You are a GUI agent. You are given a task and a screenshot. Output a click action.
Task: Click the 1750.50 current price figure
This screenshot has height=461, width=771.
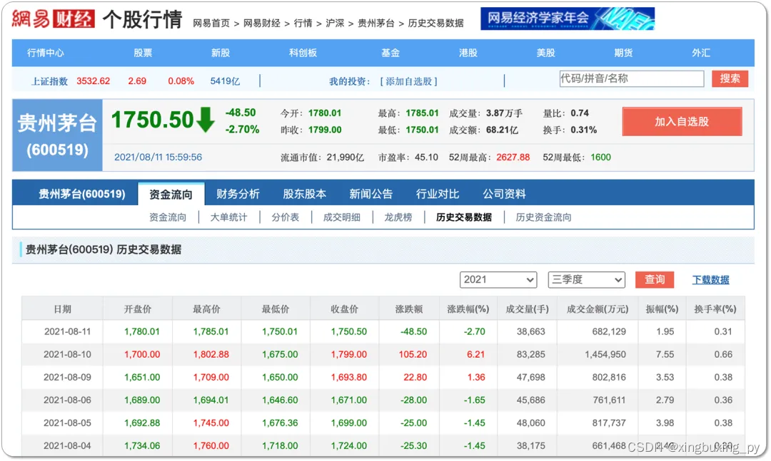pos(153,120)
